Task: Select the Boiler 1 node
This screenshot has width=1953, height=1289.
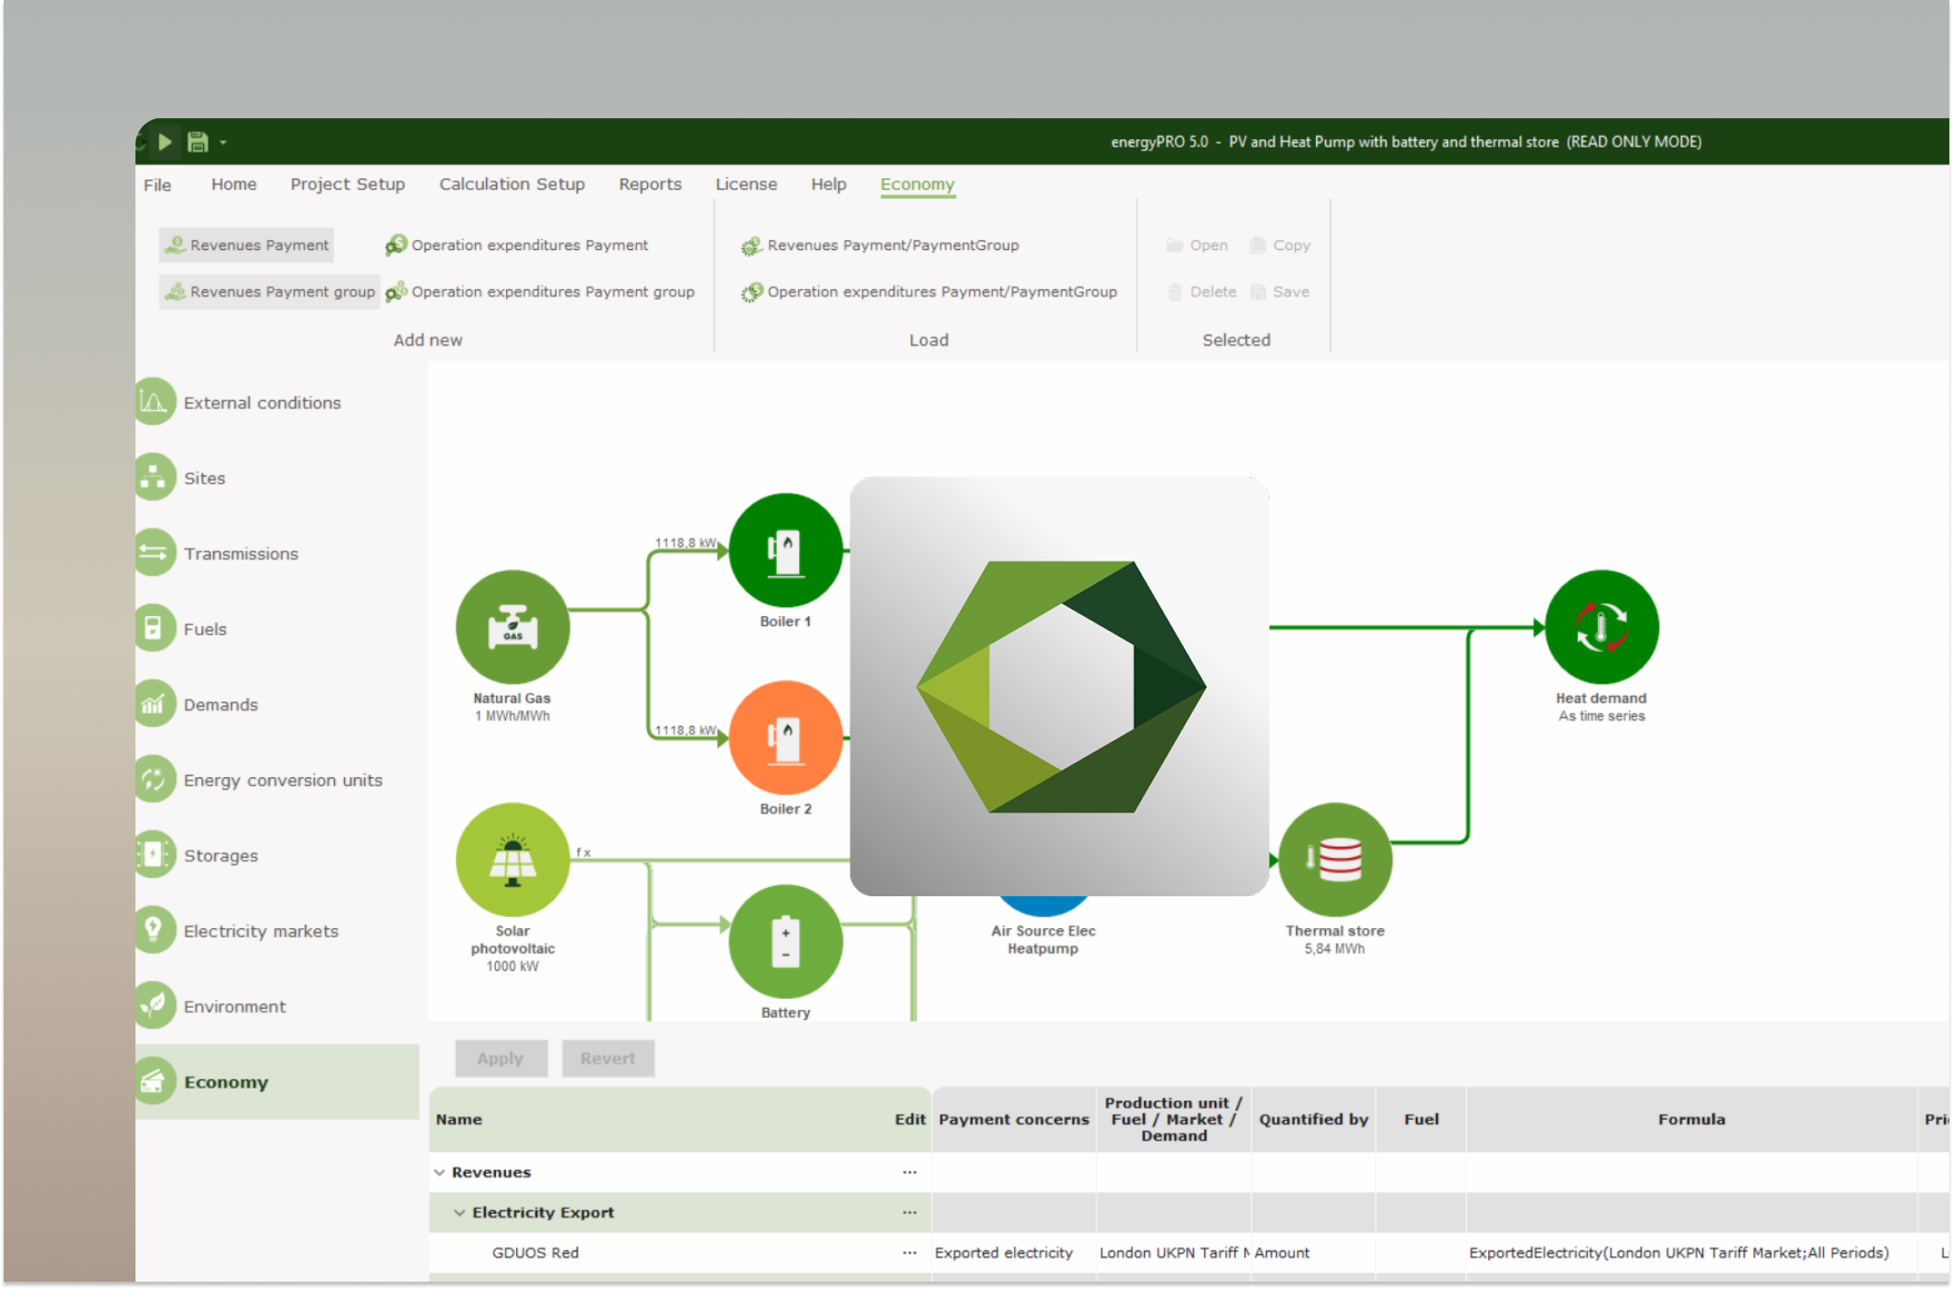Action: (x=785, y=549)
